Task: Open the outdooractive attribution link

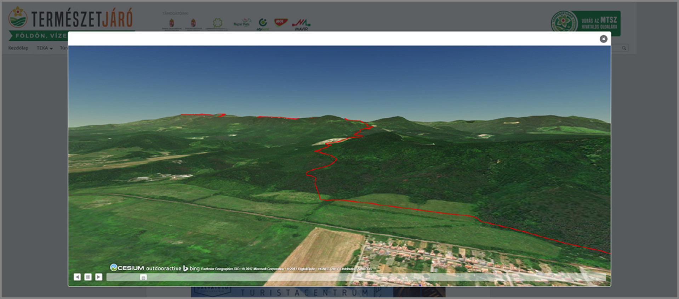Action: pyautogui.click(x=164, y=269)
